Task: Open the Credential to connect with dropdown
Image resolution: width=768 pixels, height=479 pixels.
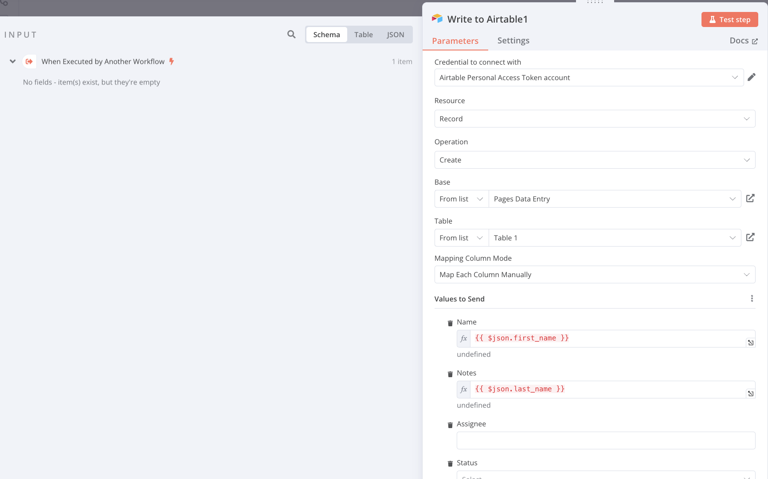Action: click(589, 77)
